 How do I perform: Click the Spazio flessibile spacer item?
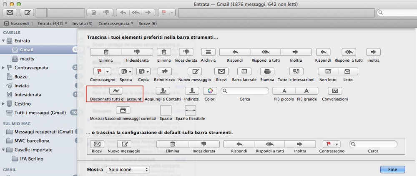(x=190, y=111)
